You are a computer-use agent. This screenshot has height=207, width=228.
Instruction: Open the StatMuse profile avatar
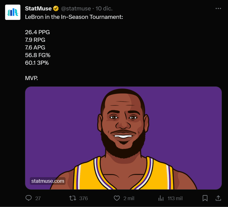click(13, 12)
